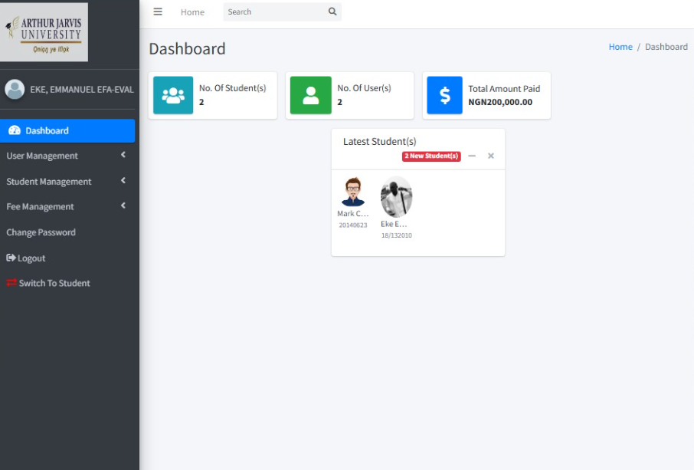Viewport: 694px width, 470px height.
Task: Click the blue dollar sign icon
Action: point(445,95)
